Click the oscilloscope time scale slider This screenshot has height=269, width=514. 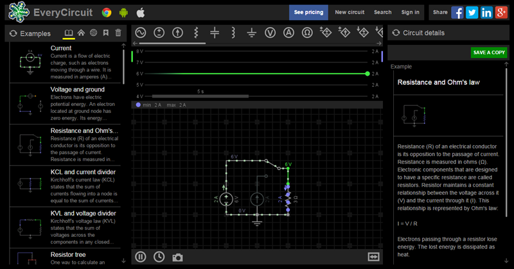(x=200, y=96)
